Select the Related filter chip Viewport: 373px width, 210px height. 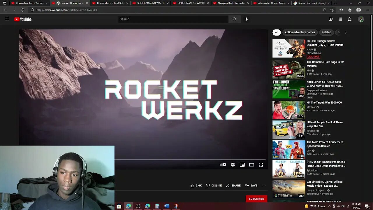[326, 32]
